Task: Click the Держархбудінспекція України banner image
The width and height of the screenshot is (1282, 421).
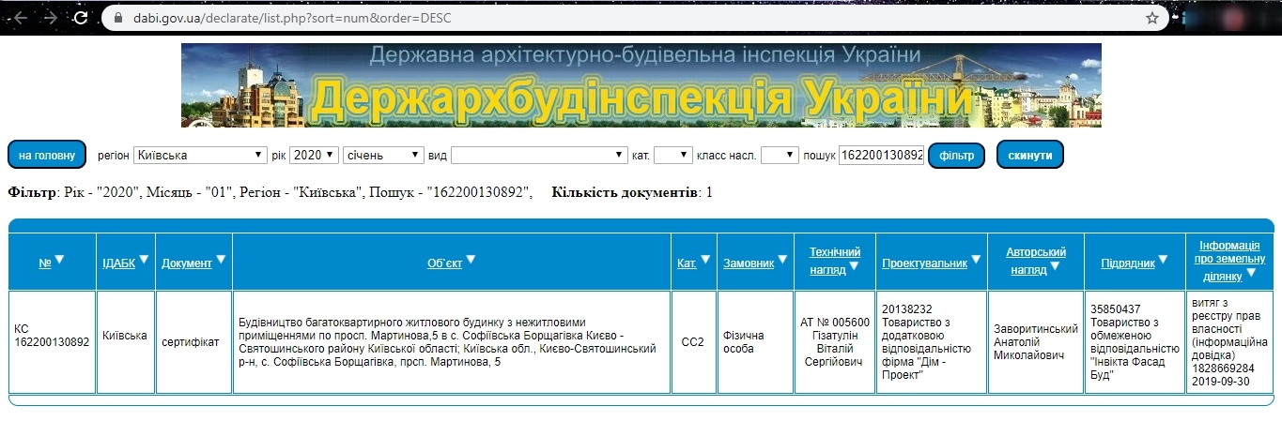Action: click(641, 85)
